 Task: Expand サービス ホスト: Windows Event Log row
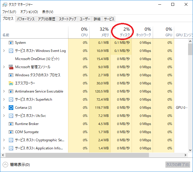tap(4, 51)
